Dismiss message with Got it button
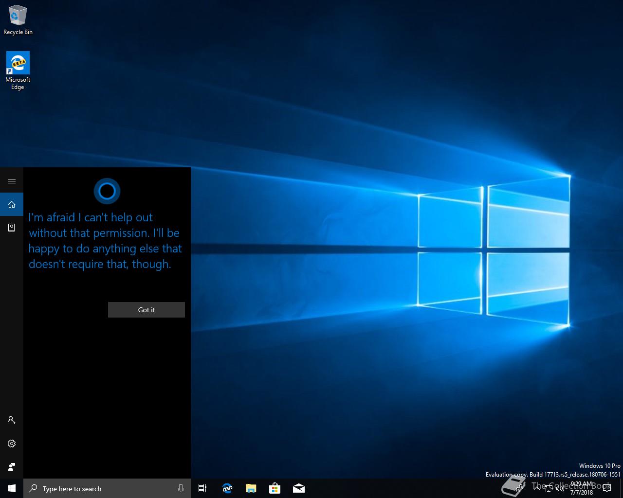Image resolution: width=623 pixels, height=498 pixels. [147, 310]
